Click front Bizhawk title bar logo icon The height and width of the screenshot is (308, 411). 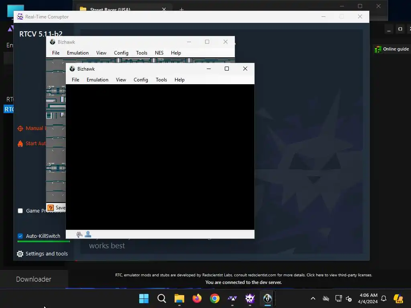(72, 69)
